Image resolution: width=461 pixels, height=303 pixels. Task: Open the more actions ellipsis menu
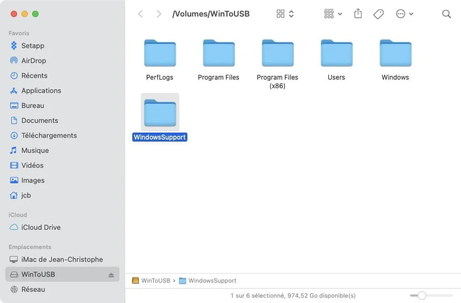pyautogui.click(x=405, y=14)
